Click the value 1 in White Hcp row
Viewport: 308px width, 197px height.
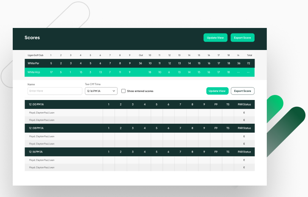click(70, 72)
